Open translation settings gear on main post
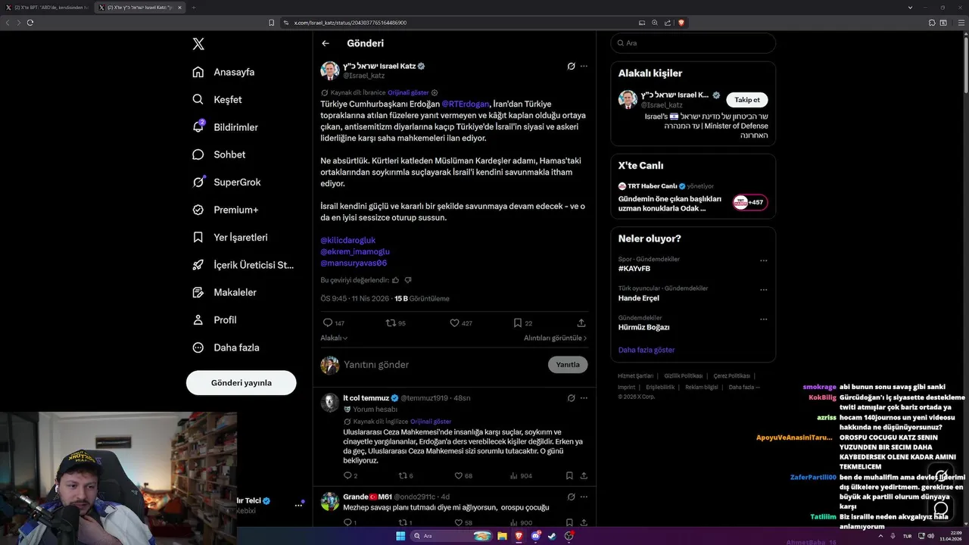Viewport: 969px width, 545px height. click(435, 92)
